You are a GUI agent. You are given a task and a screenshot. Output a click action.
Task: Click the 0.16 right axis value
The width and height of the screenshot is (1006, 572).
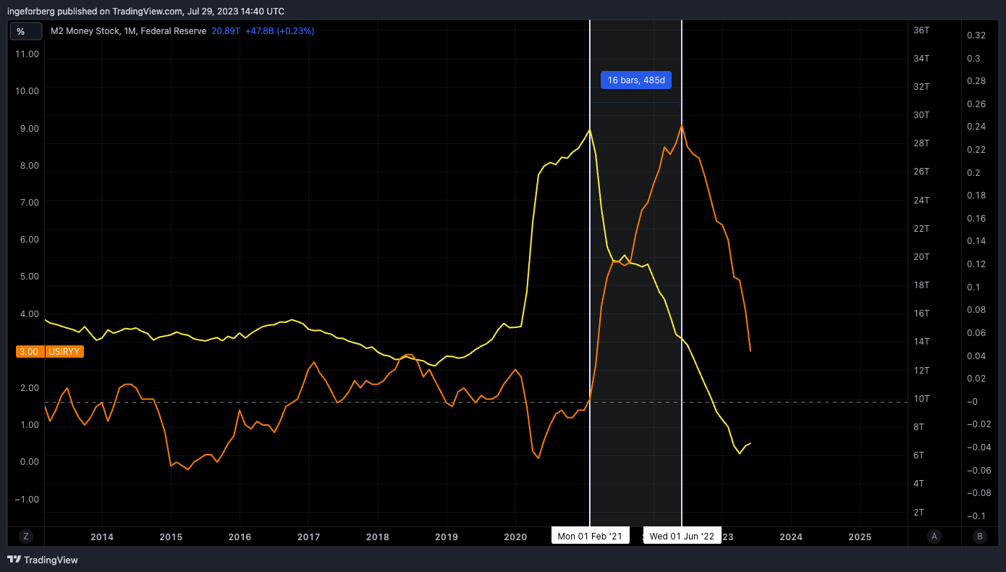point(976,219)
